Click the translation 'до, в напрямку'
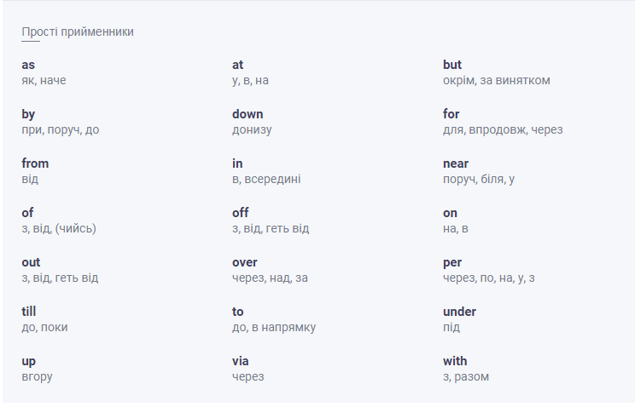The width and height of the screenshot is (635, 407). (274, 328)
